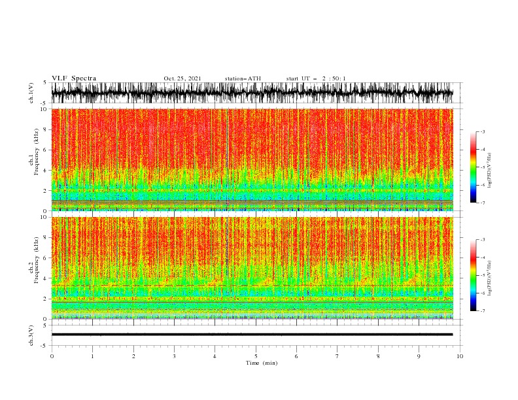Click the 'VLF Spectra' title text
This screenshot has width=518, height=400.
pyautogui.click(x=74, y=78)
